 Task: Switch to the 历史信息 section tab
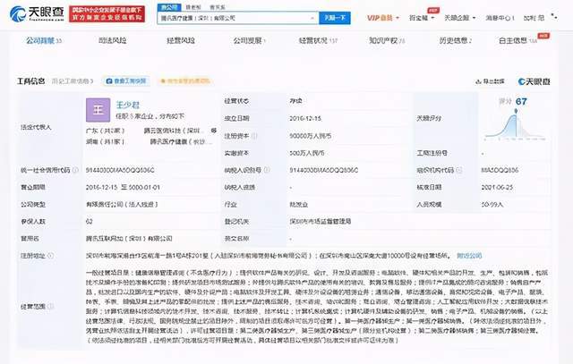[456, 40]
